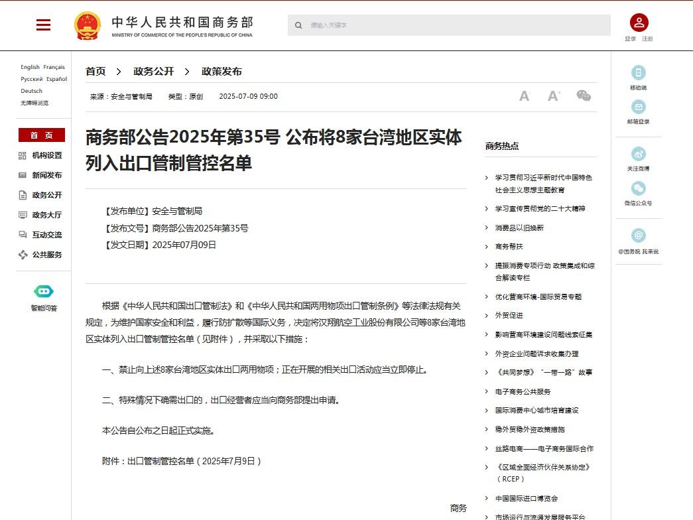Screen dimensions: 693x520
Task: Switch site language to English
Action: click(30, 67)
